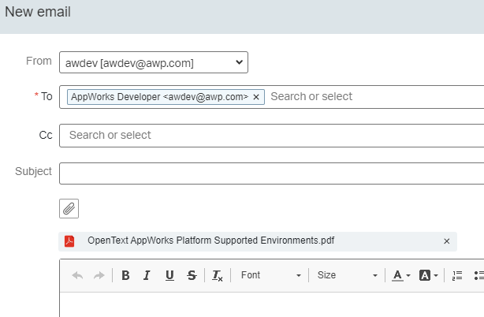484x317 pixels.
Task: Insert a numbered list
Action: tap(457, 275)
